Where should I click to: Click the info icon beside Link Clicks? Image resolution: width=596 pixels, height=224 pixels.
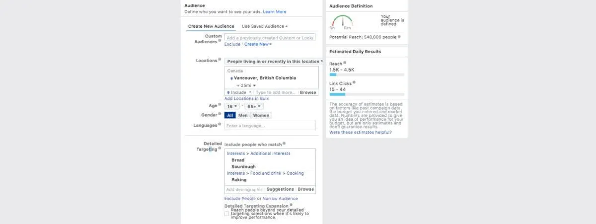coord(354,83)
